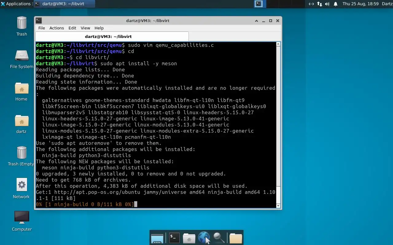The height and width of the screenshot is (245, 393).
Task: Launch terminal emulator from the dock
Action: tap(174, 238)
